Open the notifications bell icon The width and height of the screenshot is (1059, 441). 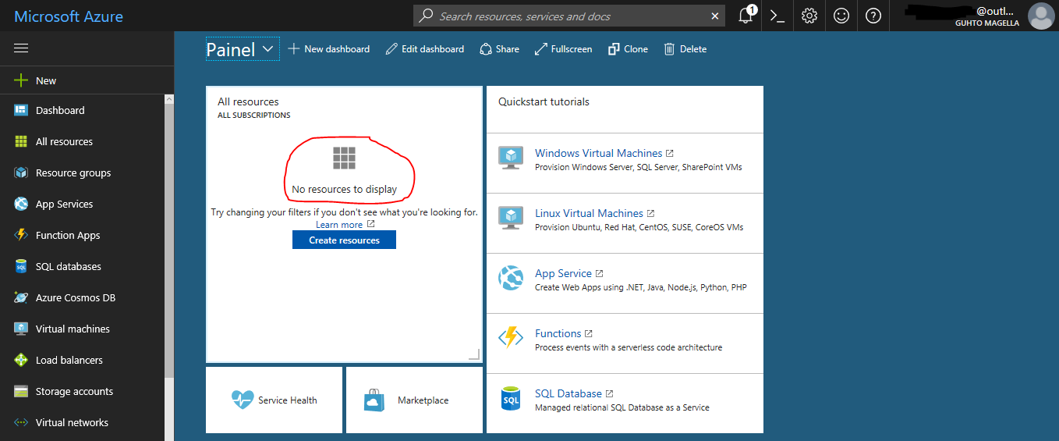click(746, 15)
